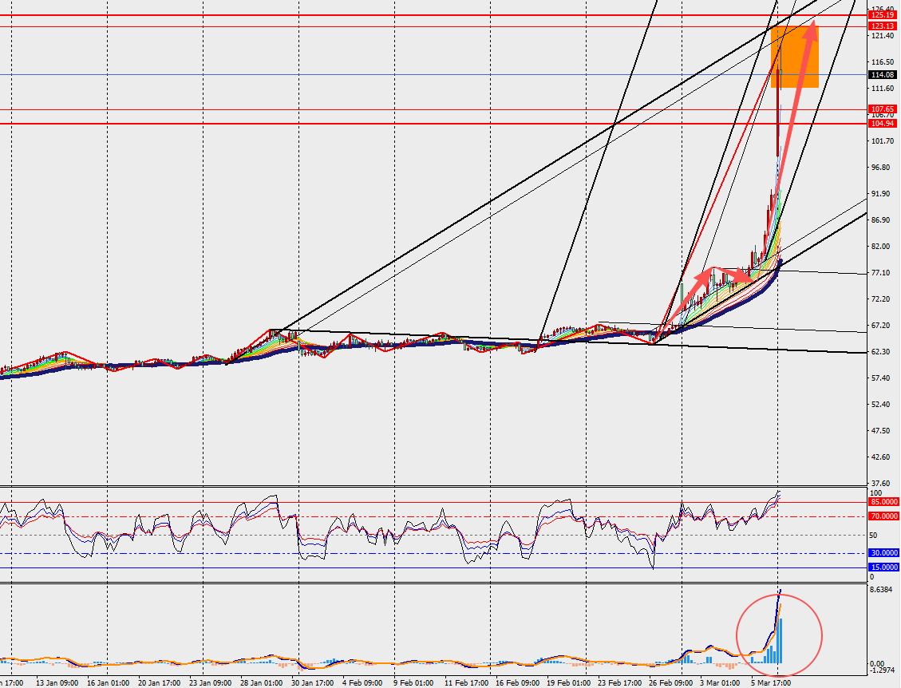901x688 pixels.
Task: Click the 101.70 price scale value
Action: (x=883, y=140)
